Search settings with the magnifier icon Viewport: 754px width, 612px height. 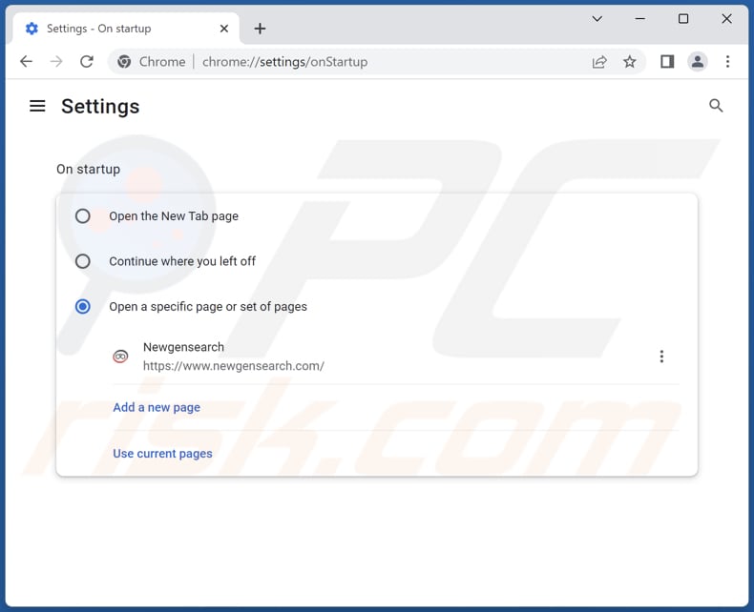tap(716, 106)
